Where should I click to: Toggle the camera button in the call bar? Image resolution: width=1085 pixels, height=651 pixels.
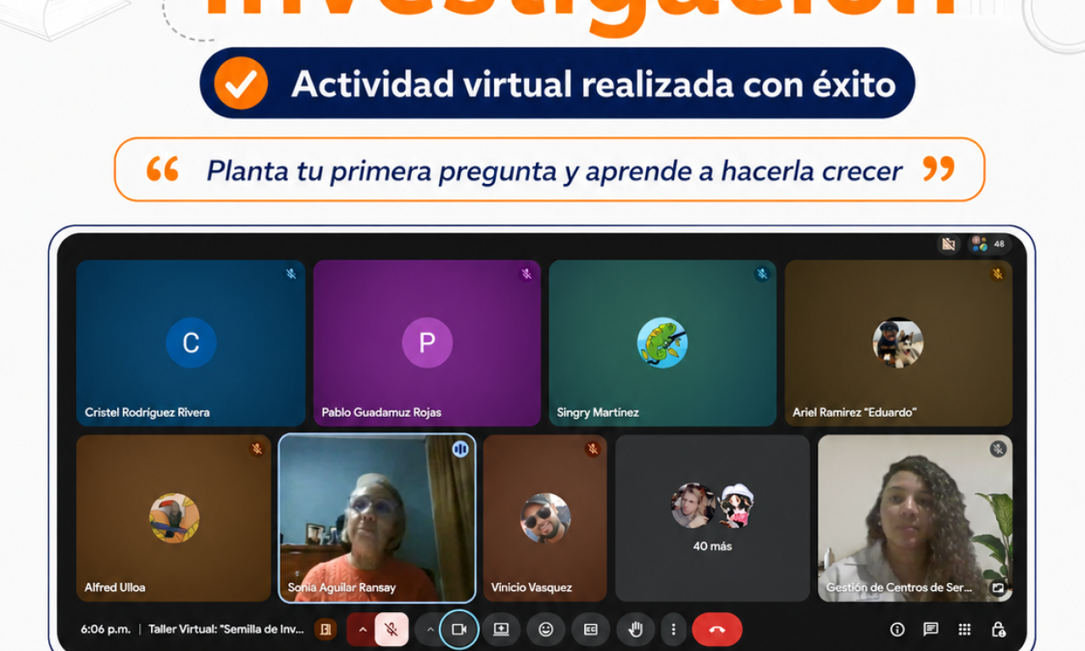[x=459, y=630]
